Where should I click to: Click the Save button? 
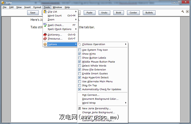coord(33,13)
